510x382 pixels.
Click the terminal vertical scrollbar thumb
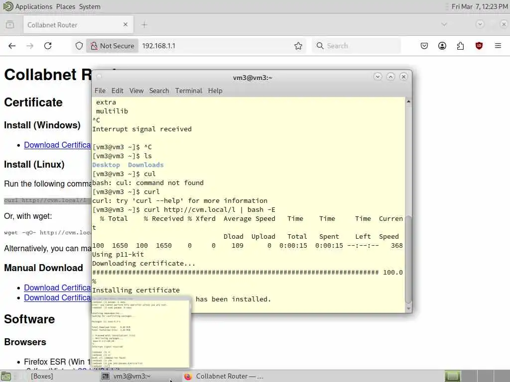tap(408, 259)
